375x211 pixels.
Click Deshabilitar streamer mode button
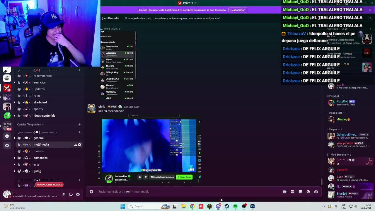click(237, 10)
